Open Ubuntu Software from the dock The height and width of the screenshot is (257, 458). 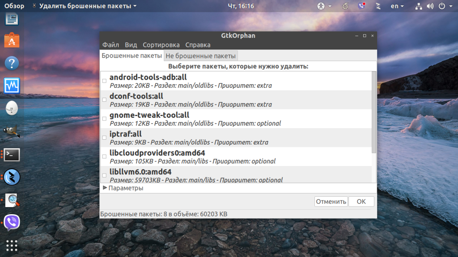tap(12, 40)
